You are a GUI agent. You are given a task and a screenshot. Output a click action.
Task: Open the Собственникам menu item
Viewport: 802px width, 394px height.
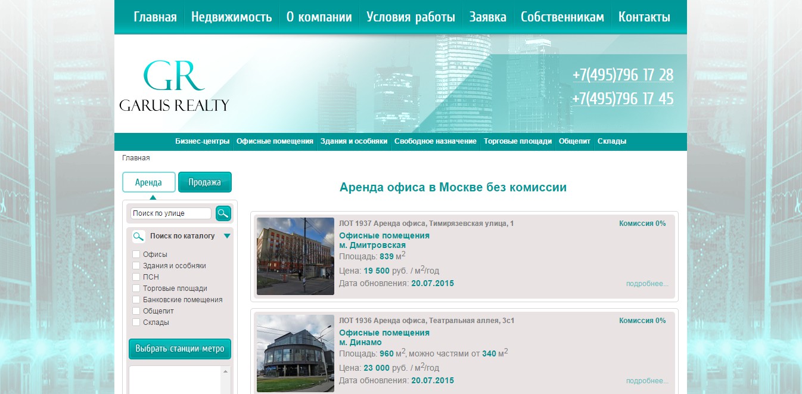[562, 17]
